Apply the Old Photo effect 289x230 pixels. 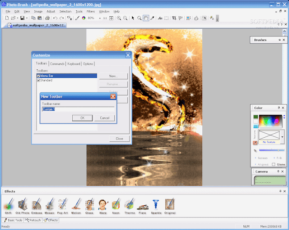tap(22, 206)
